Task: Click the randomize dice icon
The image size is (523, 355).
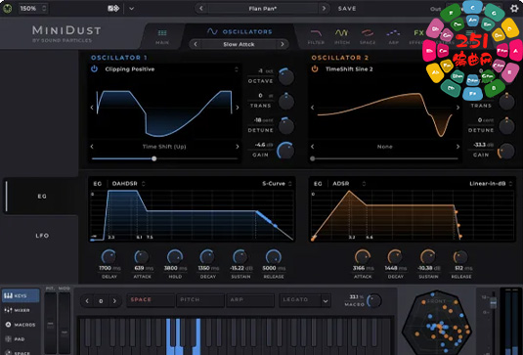Action: (x=113, y=9)
